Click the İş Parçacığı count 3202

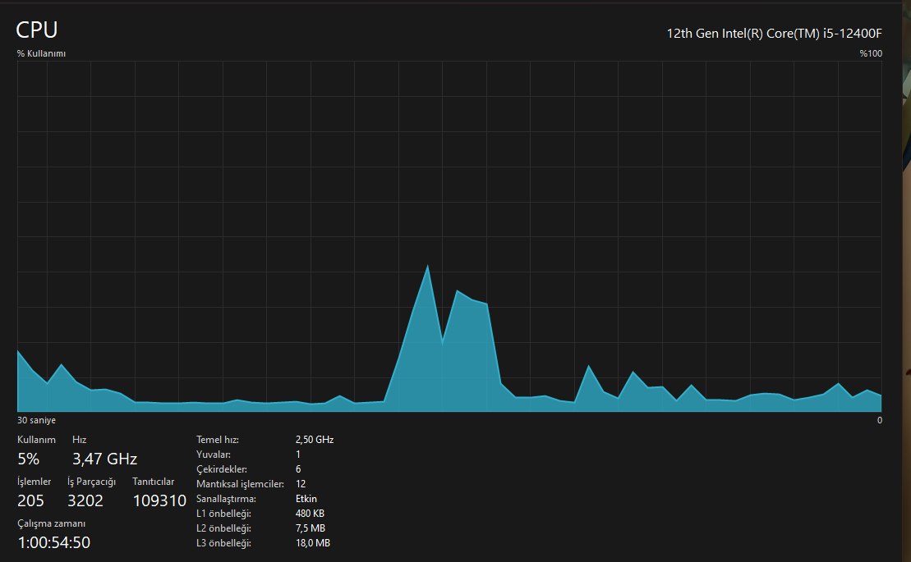pos(85,500)
